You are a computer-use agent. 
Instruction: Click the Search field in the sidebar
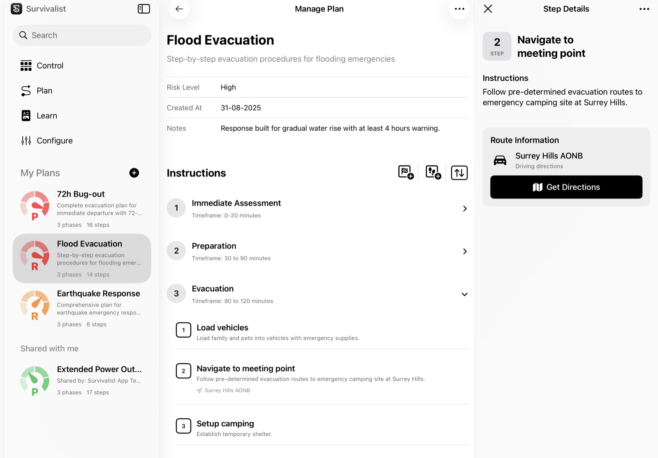click(82, 35)
